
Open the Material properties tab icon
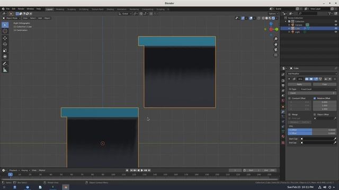coord(283,137)
